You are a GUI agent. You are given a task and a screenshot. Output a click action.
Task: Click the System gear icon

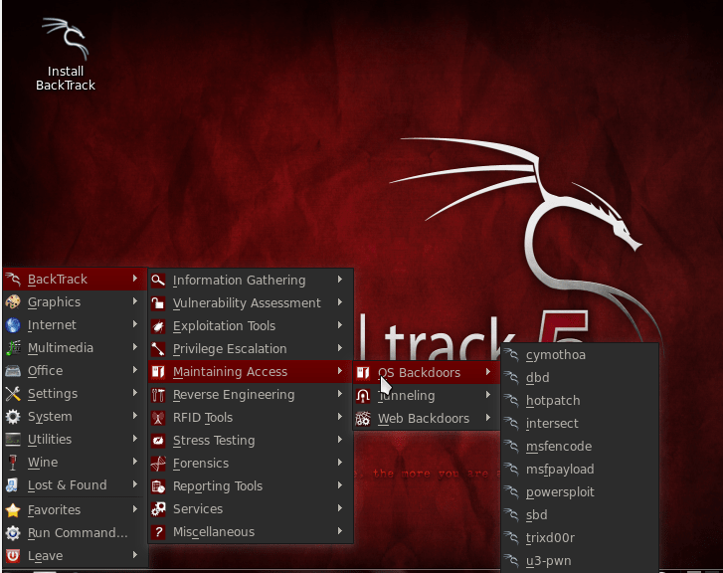coord(13,417)
